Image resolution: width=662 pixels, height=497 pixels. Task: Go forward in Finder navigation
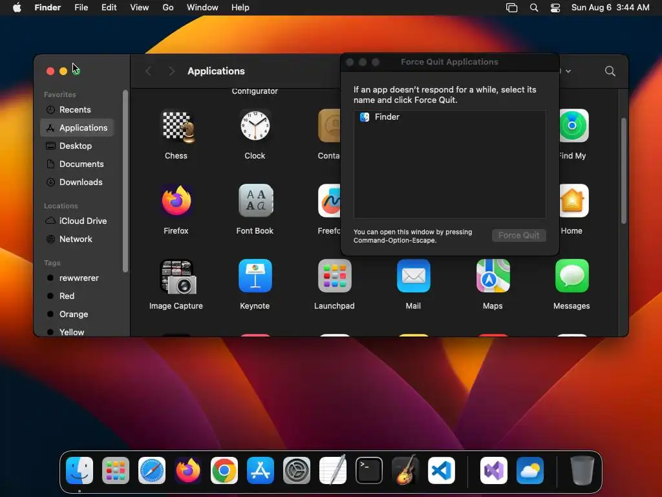171,71
